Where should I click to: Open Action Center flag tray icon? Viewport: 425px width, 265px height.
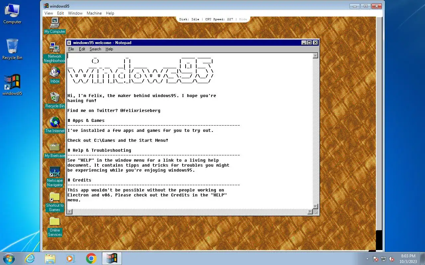pos(376,259)
